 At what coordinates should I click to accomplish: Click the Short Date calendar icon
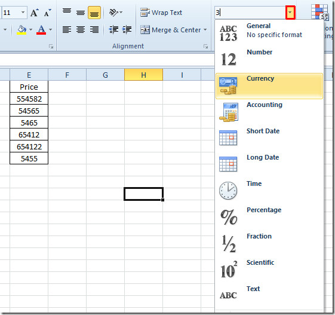pos(228,137)
